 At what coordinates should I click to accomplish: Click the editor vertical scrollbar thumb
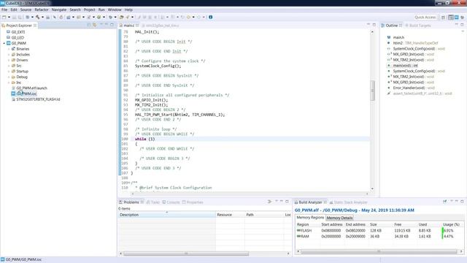[x=372, y=91]
